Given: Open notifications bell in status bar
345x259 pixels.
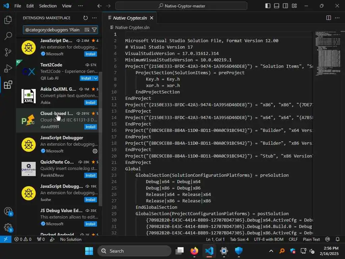Looking at the screenshot, I should coord(338,239).
